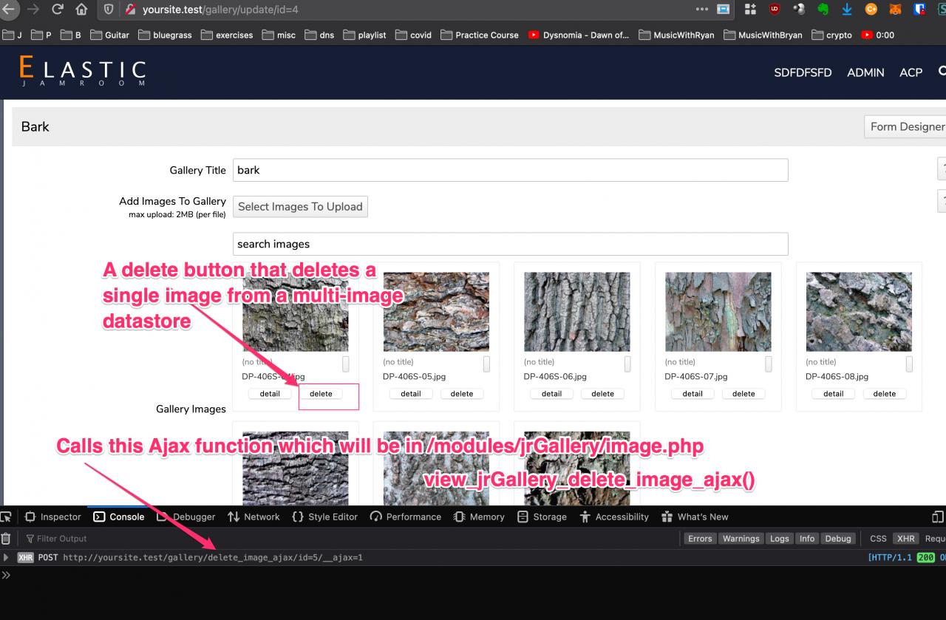Click delete under DP-406S-06.jpg
Image resolution: width=946 pixels, height=620 pixels.
602,394
